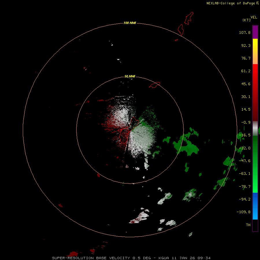The height and width of the screenshot is (260, 260).
Task: Click the -0.9 velocity legend value
Action: (x=246, y=122)
